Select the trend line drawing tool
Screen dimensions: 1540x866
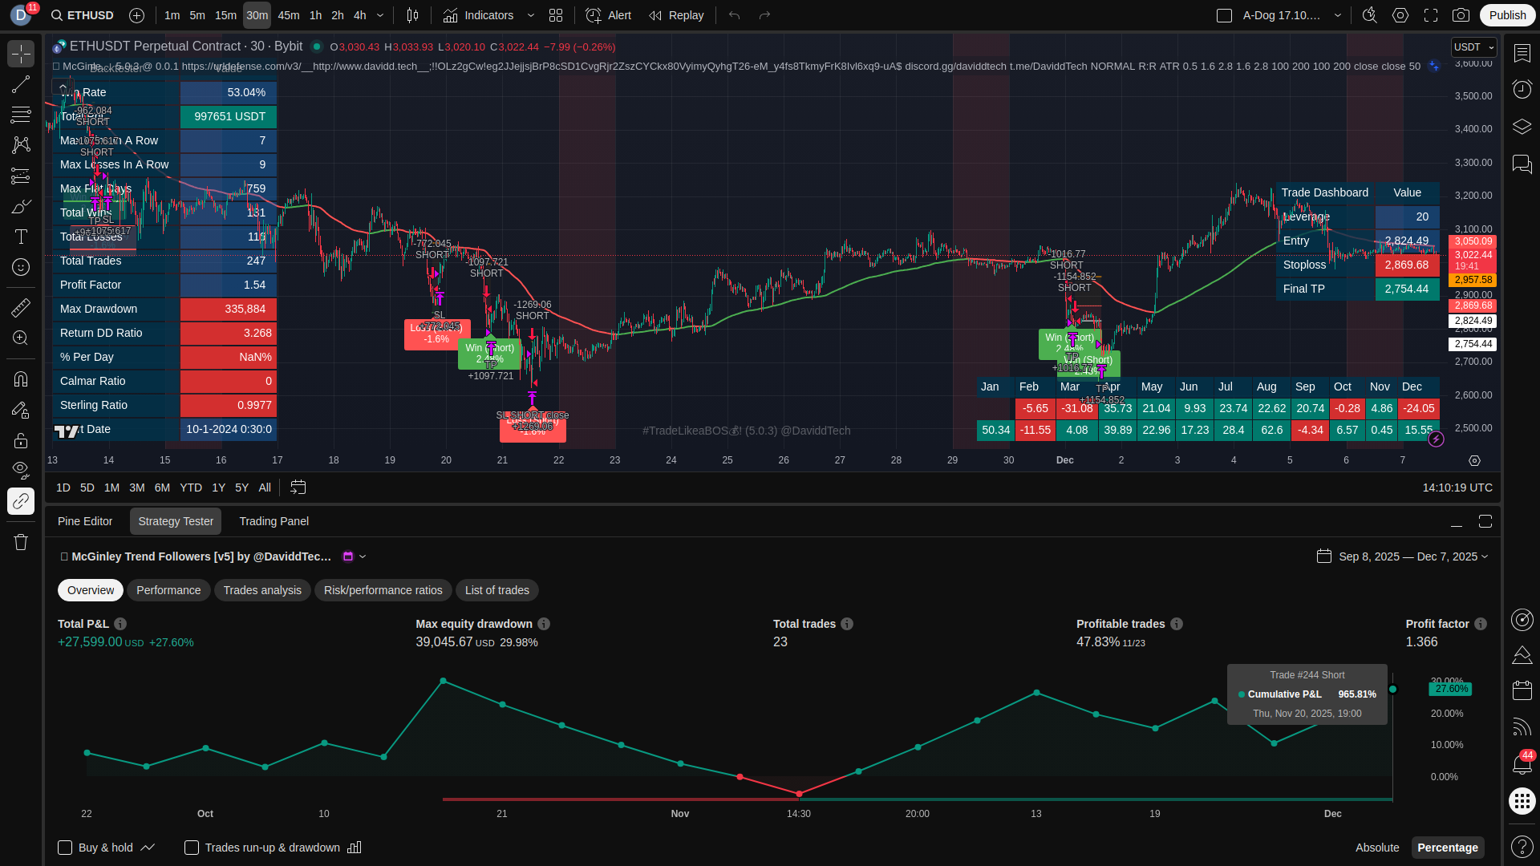click(x=21, y=84)
